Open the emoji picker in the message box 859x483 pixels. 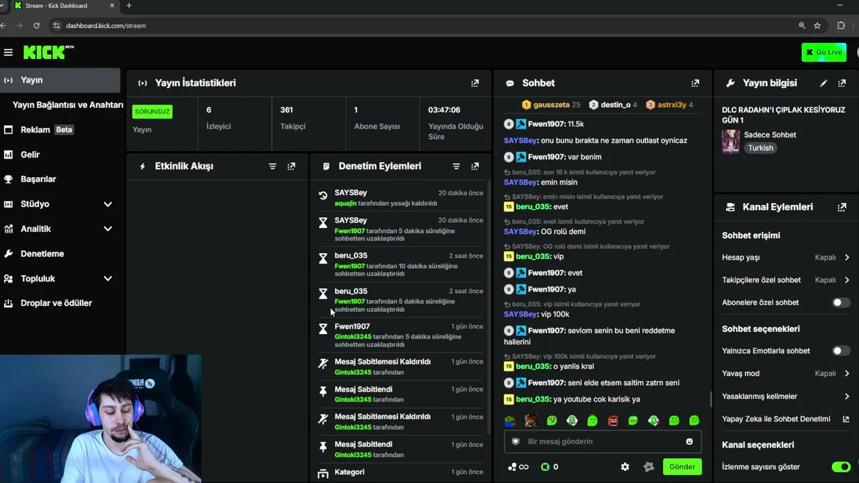click(689, 441)
